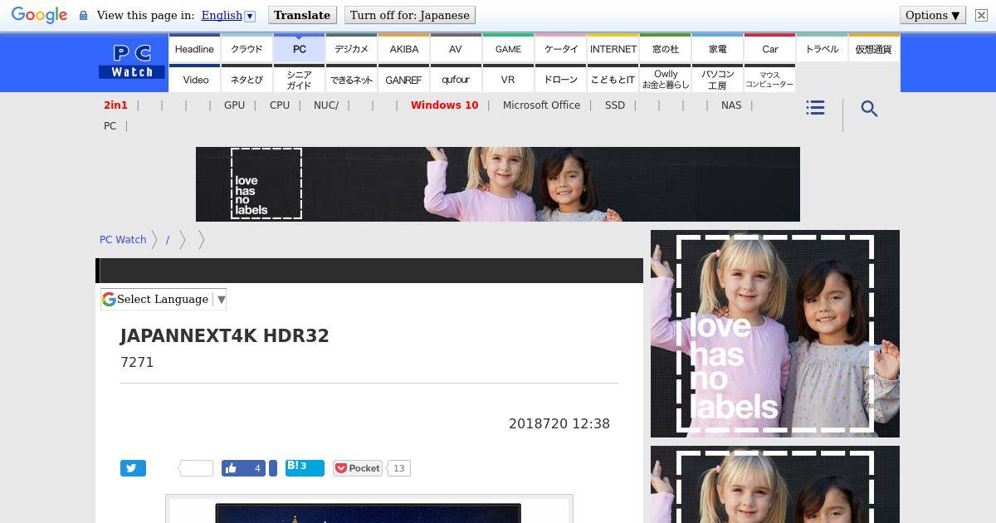Share the article with the Twitter bird button
Screen dimensions: 996x523
(x=133, y=468)
